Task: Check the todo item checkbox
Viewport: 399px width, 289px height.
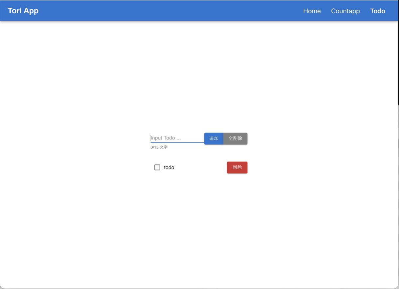Action: coord(157,167)
